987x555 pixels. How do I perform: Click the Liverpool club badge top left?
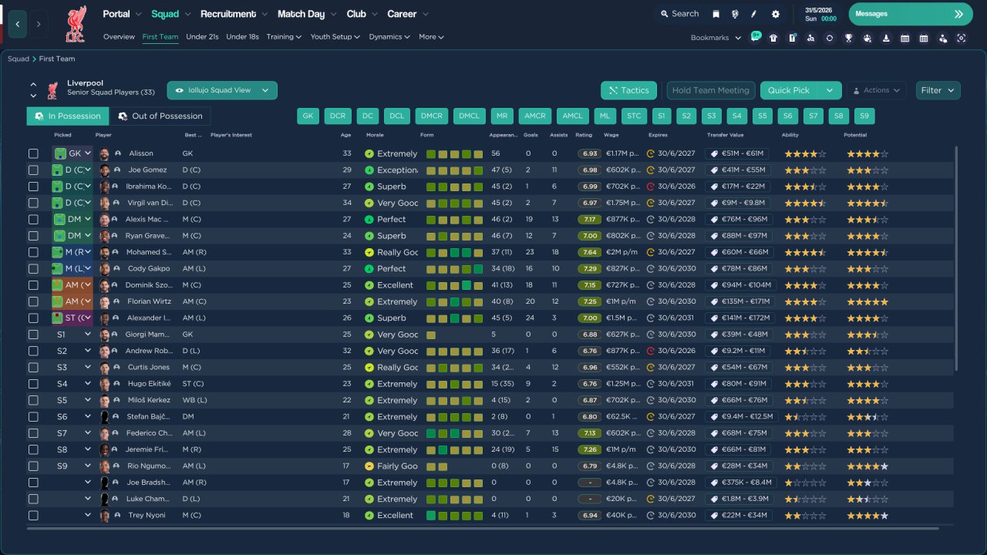76,23
